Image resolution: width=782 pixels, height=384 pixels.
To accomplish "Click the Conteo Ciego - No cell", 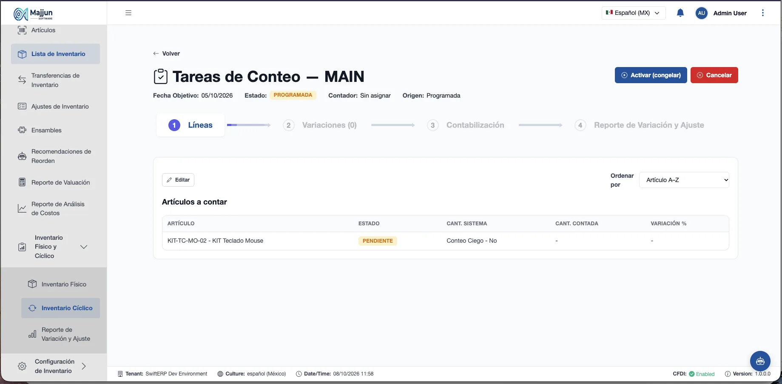I will coord(472,241).
